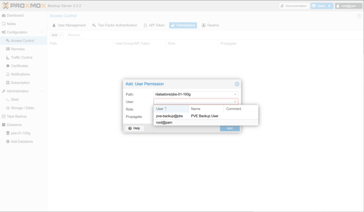Open the Tasks panel

coord(322,6)
